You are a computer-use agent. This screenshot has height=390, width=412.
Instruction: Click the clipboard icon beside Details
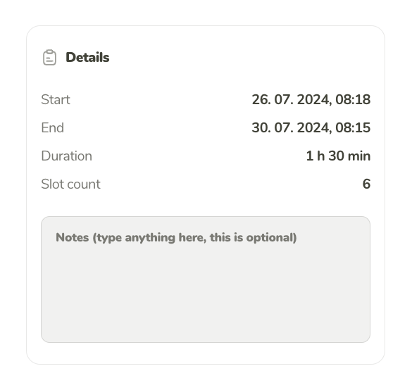click(x=49, y=57)
